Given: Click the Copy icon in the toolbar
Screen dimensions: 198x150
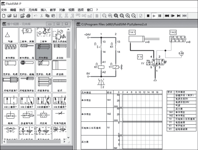Looking at the screenshot, I should (47, 16).
